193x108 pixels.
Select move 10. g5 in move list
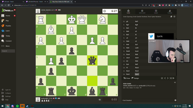[x=127, y=21]
